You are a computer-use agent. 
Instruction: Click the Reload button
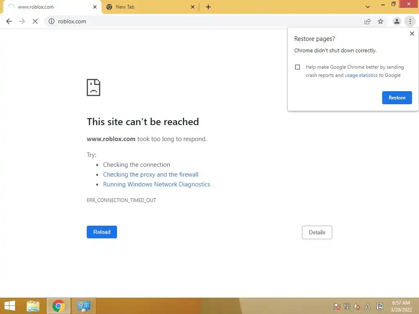click(x=102, y=232)
